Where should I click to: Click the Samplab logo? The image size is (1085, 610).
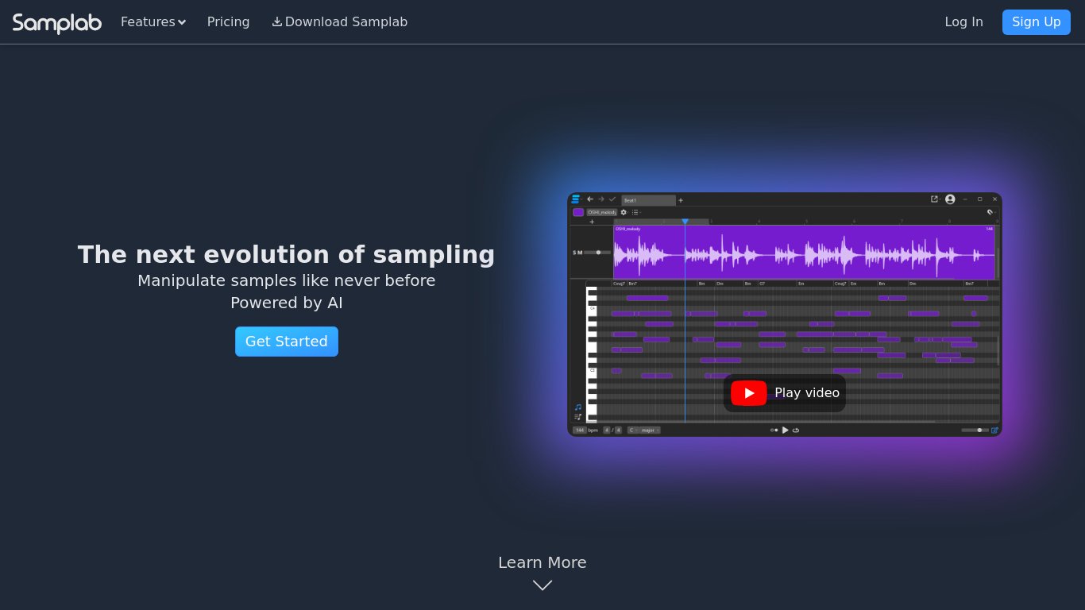coord(57,22)
